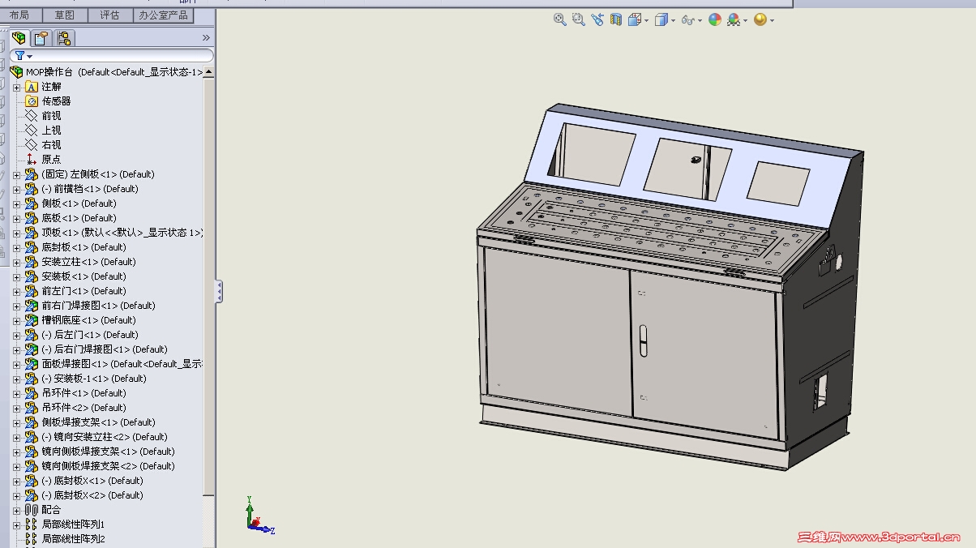976x548 pixels.
Task: Select the 镜向侧板焊接支架<1> component
Action: pos(108,452)
